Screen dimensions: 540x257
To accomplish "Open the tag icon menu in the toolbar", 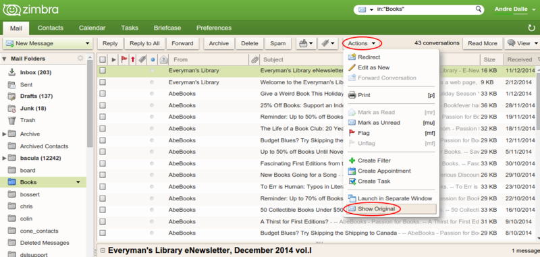I will [x=327, y=43].
